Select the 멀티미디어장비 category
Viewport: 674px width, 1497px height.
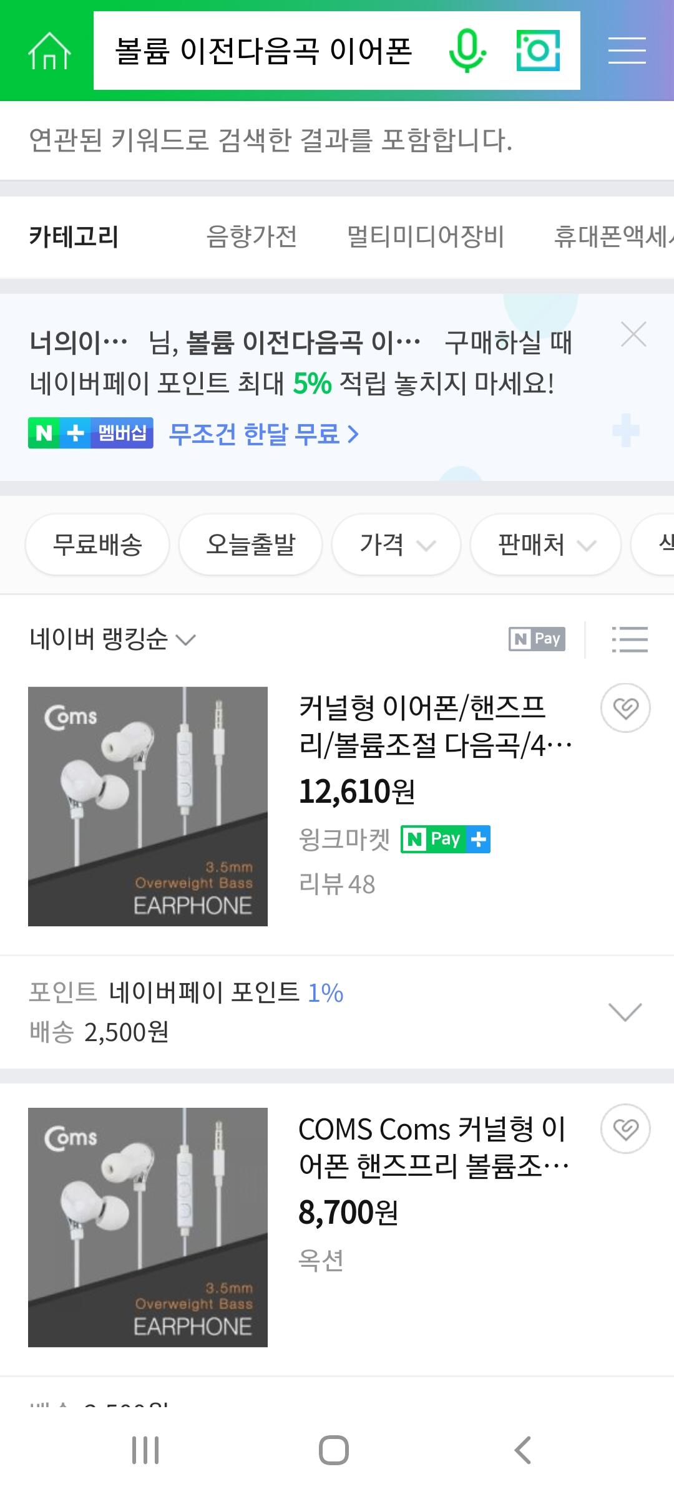[425, 236]
